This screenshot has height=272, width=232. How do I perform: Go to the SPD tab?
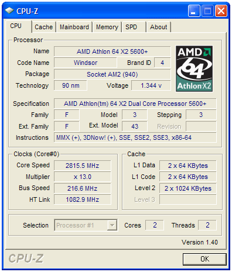point(134,27)
